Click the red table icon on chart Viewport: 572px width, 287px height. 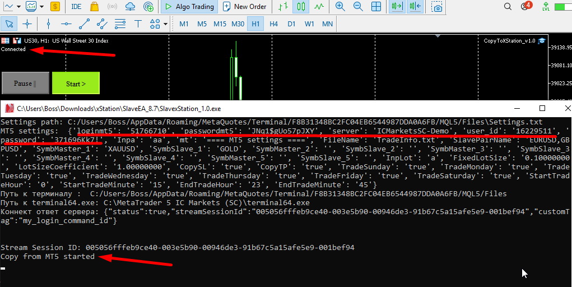(x=5, y=40)
